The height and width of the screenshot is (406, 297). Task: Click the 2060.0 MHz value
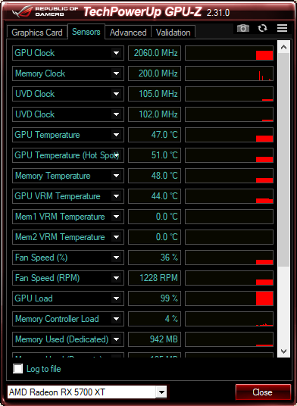(x=155, y=53)
